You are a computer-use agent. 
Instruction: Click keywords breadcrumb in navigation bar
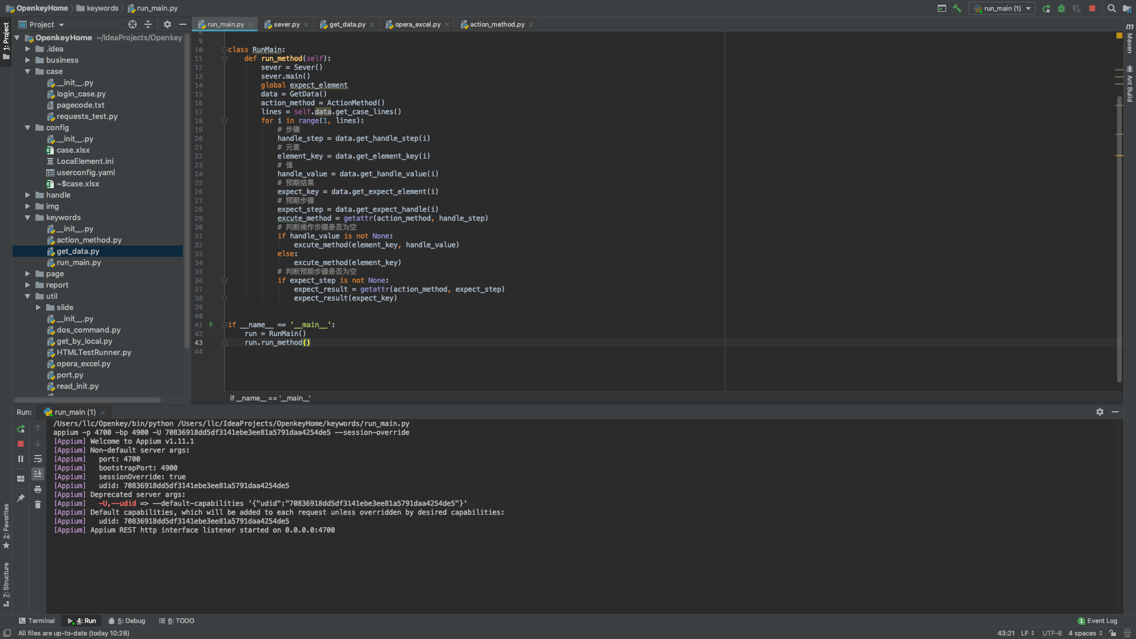tap(98, 8)
